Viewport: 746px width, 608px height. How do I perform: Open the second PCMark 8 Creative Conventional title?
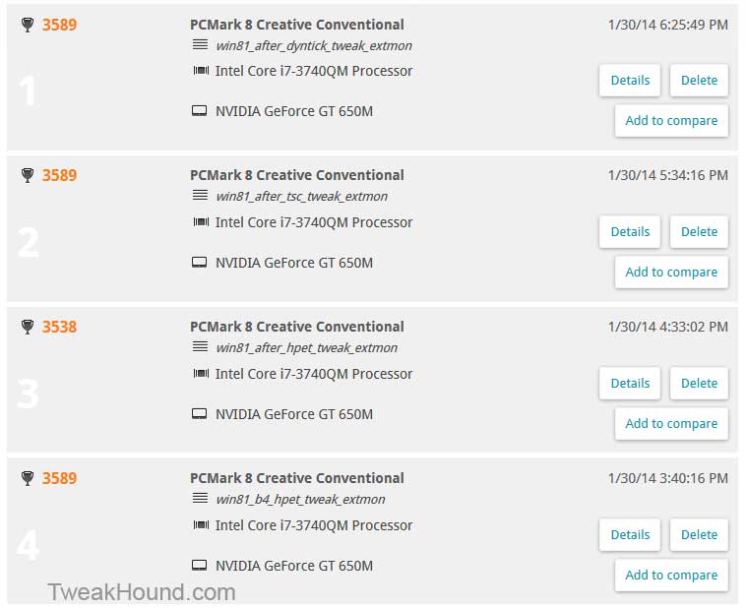[297, 175]
